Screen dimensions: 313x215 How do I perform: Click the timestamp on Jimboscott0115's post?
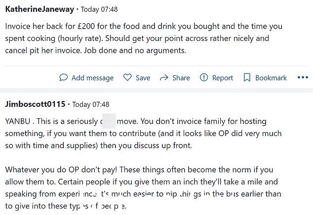(91, 105)
